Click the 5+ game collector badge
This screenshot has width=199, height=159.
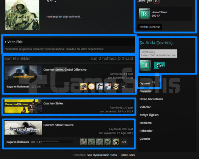tap(160, 65)
